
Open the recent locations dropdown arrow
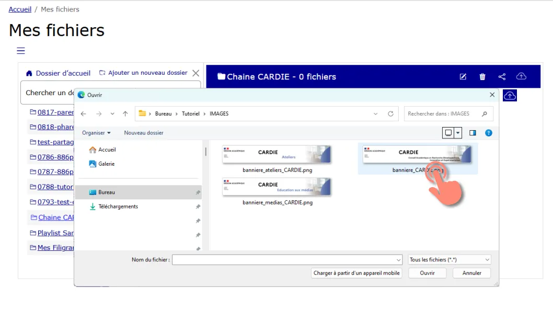(x=112, y=113)
